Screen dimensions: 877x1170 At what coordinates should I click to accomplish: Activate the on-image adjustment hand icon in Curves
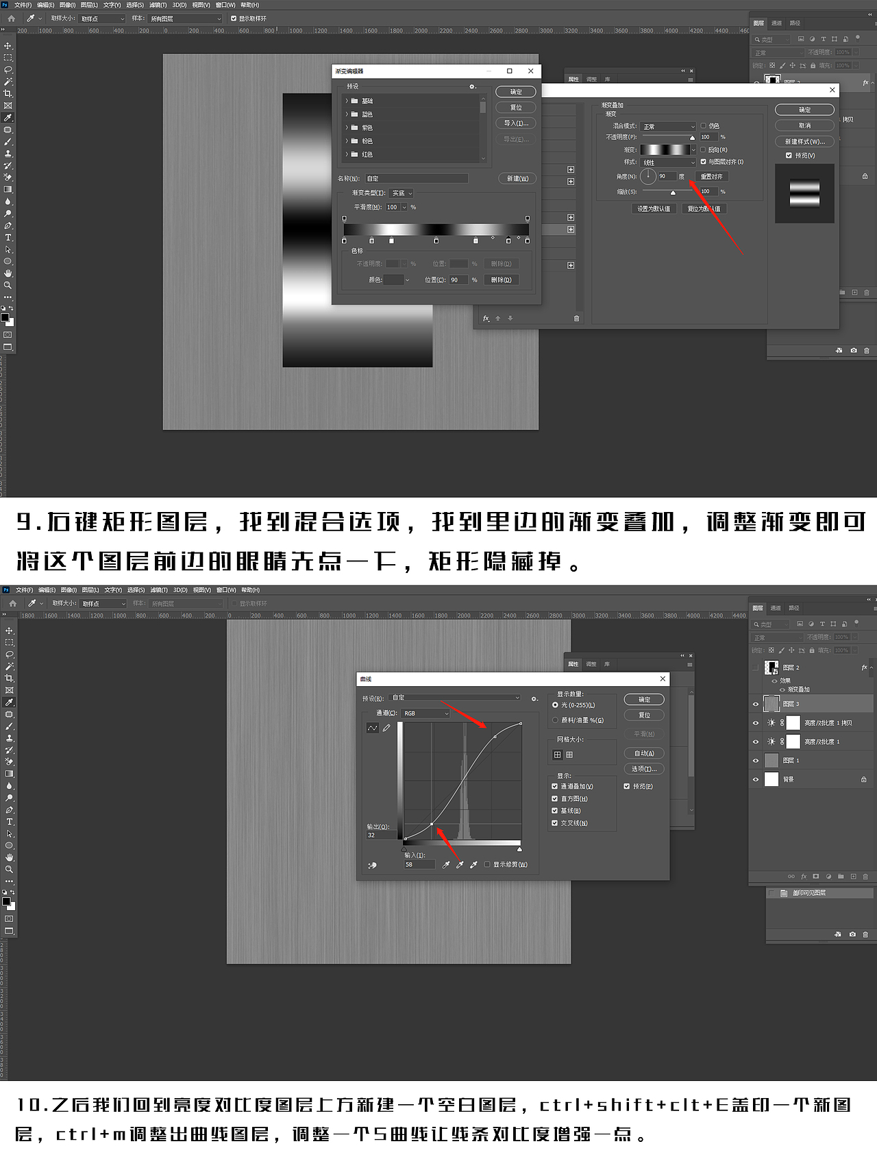tap(373, 865)
